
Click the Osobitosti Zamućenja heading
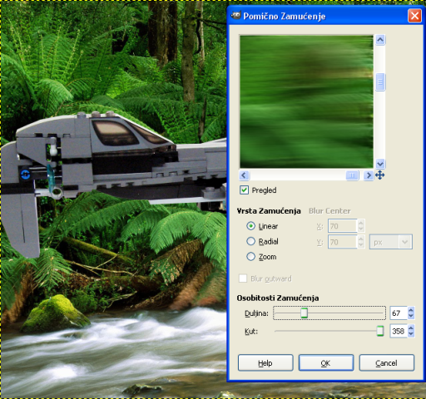point(278,298)
